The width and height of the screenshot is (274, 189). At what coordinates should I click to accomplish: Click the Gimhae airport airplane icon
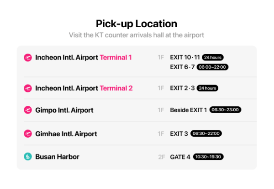pyautogui.click(x=28, y=134)
